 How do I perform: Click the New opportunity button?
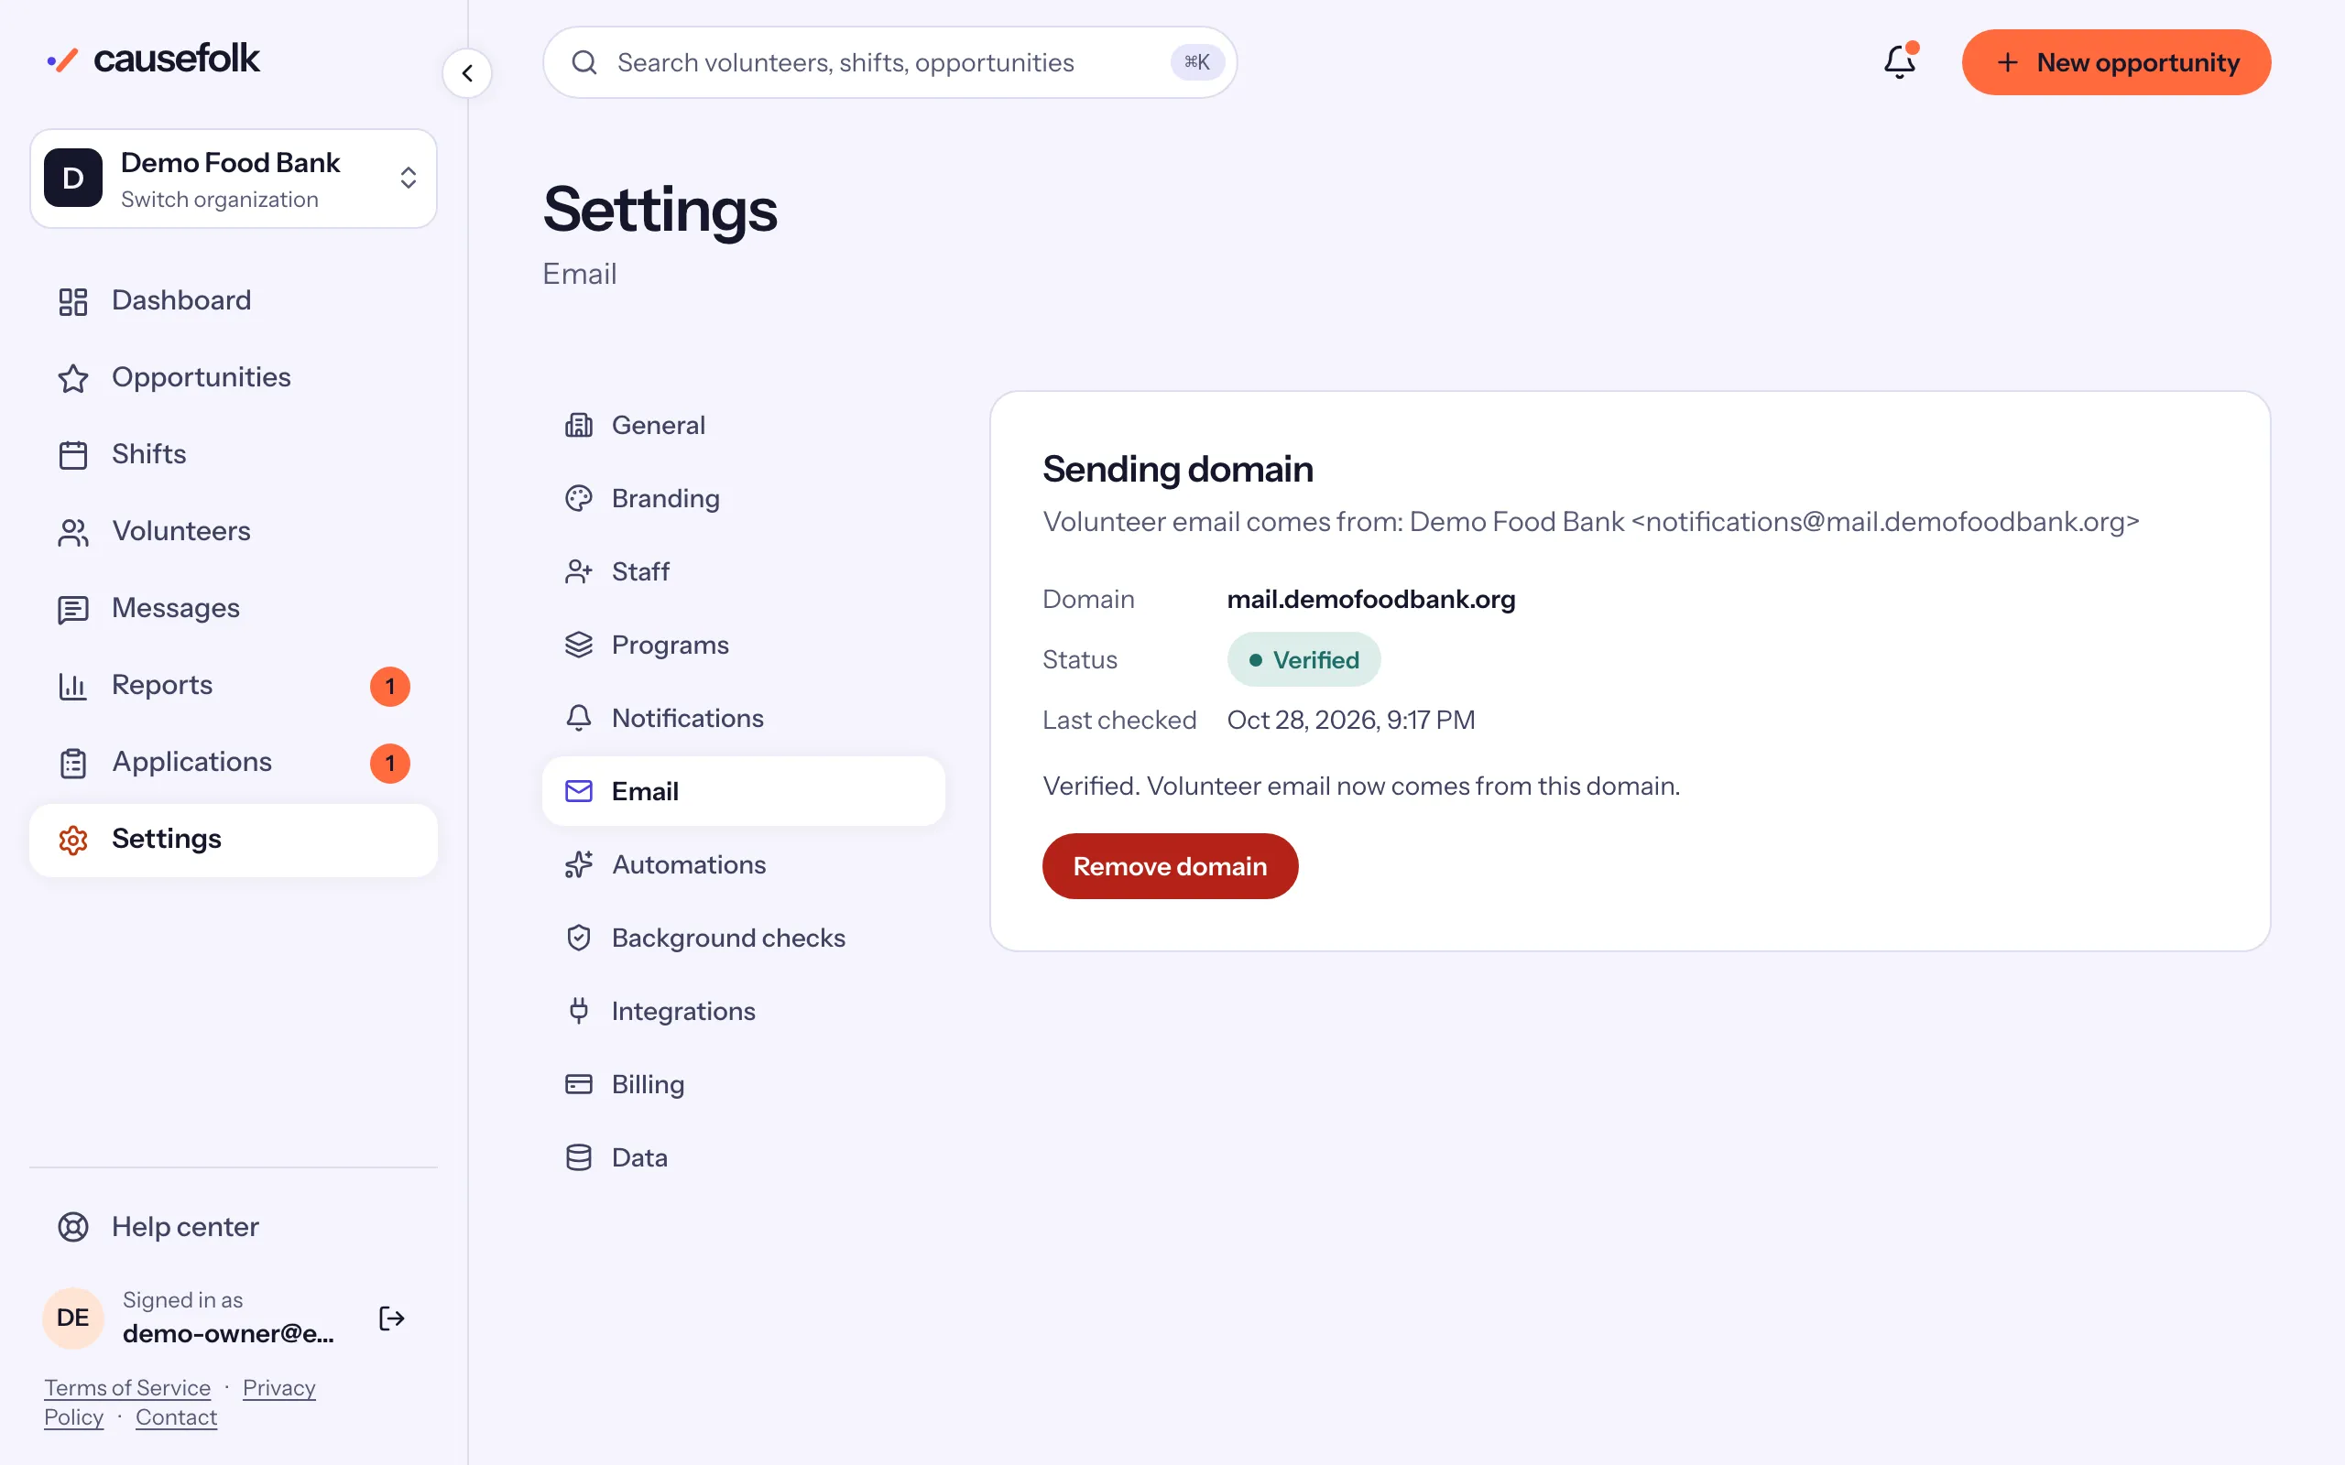[2116, 63]
